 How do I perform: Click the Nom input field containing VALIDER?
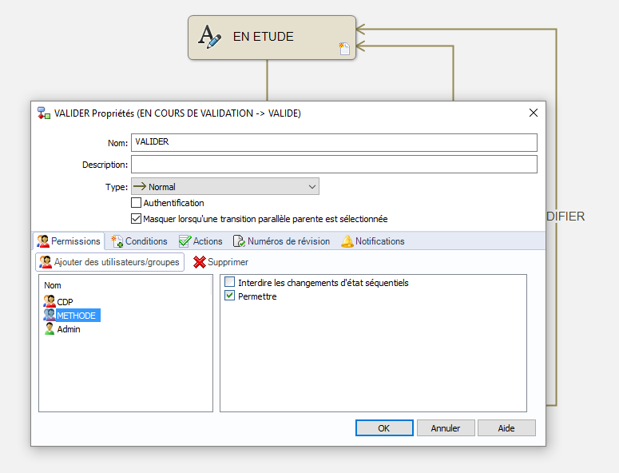pos(334,142)
